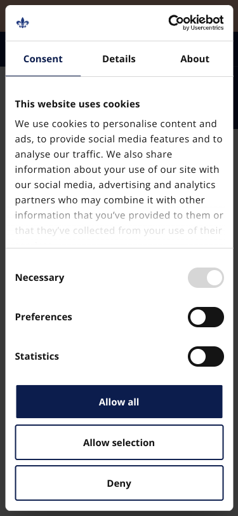Choose the Allow selection button
Screen dimensions: 238x516
click(119, 442)
